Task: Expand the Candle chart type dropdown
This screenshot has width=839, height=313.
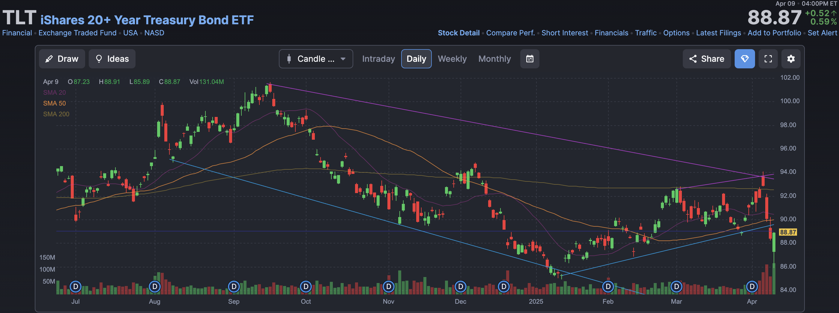Action: coord(316,59)
